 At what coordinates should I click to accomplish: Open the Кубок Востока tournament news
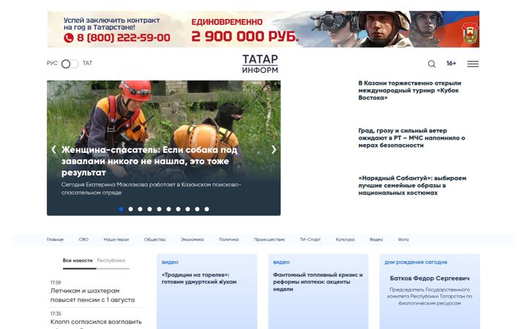[409, 91]
